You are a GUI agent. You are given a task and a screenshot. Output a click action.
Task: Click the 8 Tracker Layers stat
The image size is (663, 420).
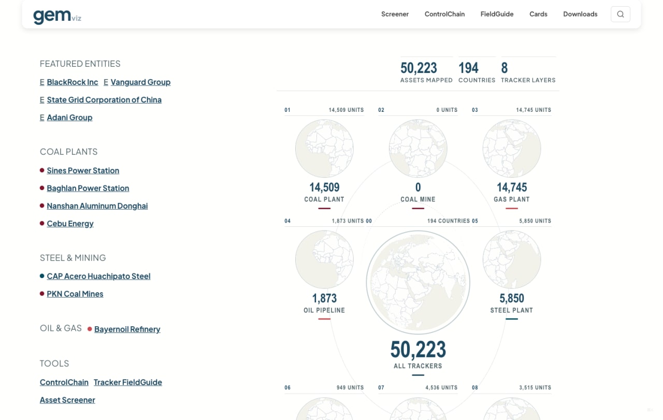click(x=505, y=68)
